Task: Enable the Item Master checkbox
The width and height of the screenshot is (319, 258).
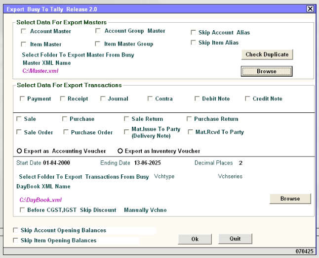Action: click(x=24, y=44)
